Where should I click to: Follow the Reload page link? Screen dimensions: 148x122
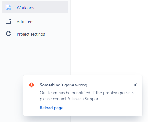[x=52, y=108]
